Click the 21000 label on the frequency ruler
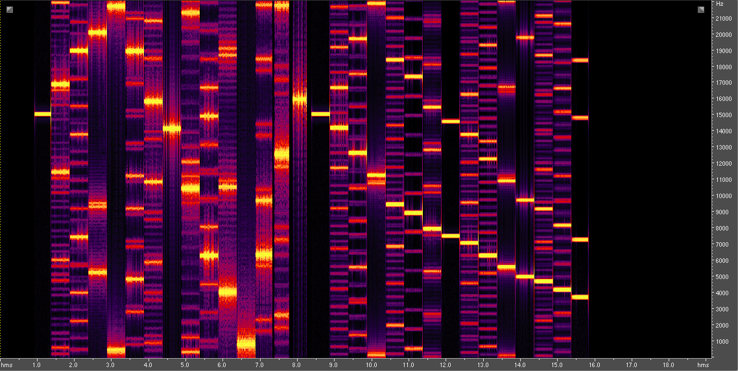Screen dimensions: 738x371 tap(724, 18)
